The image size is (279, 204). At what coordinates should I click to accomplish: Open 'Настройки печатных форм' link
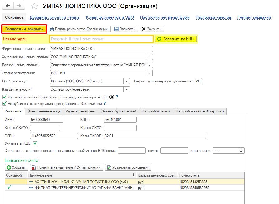point(165,17)
